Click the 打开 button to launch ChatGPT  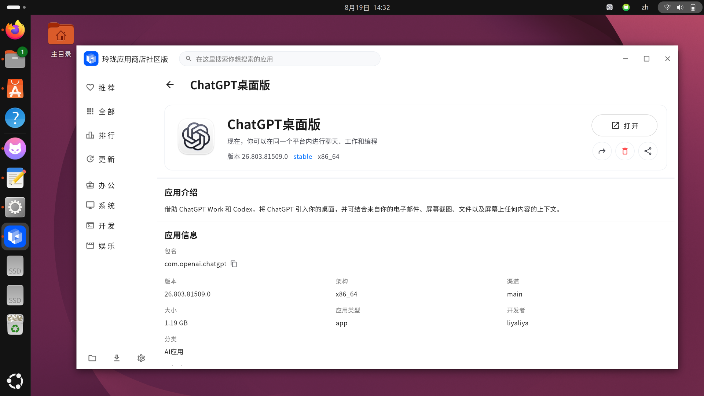pos(624,125)
